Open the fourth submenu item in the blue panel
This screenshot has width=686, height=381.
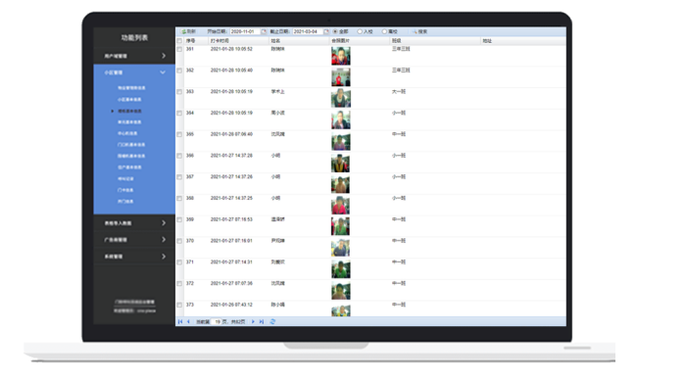(x=129, y=122)
